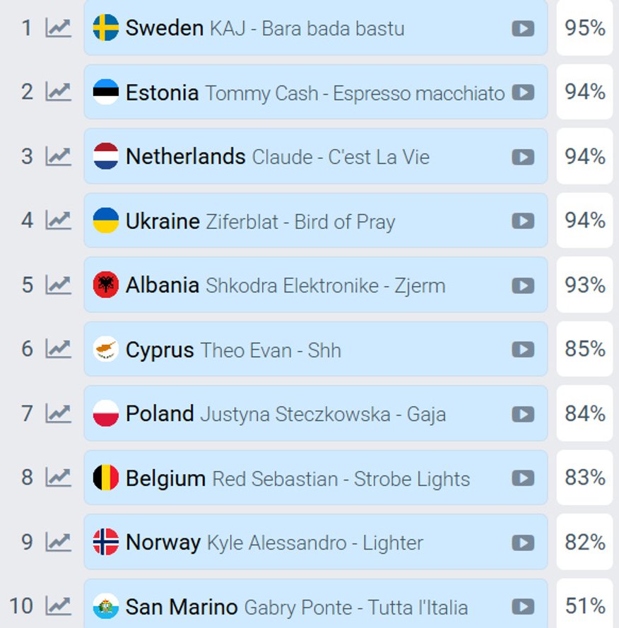Click Estonia's trend graph icon
This screenshot has width=619, height=628.
58,92
